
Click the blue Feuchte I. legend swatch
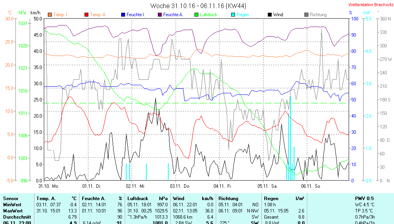coord(123,15)
